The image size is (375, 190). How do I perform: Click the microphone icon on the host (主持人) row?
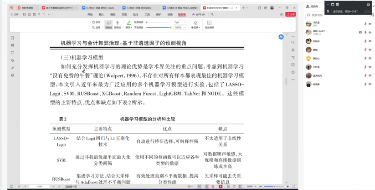click(x=365, y=32)
